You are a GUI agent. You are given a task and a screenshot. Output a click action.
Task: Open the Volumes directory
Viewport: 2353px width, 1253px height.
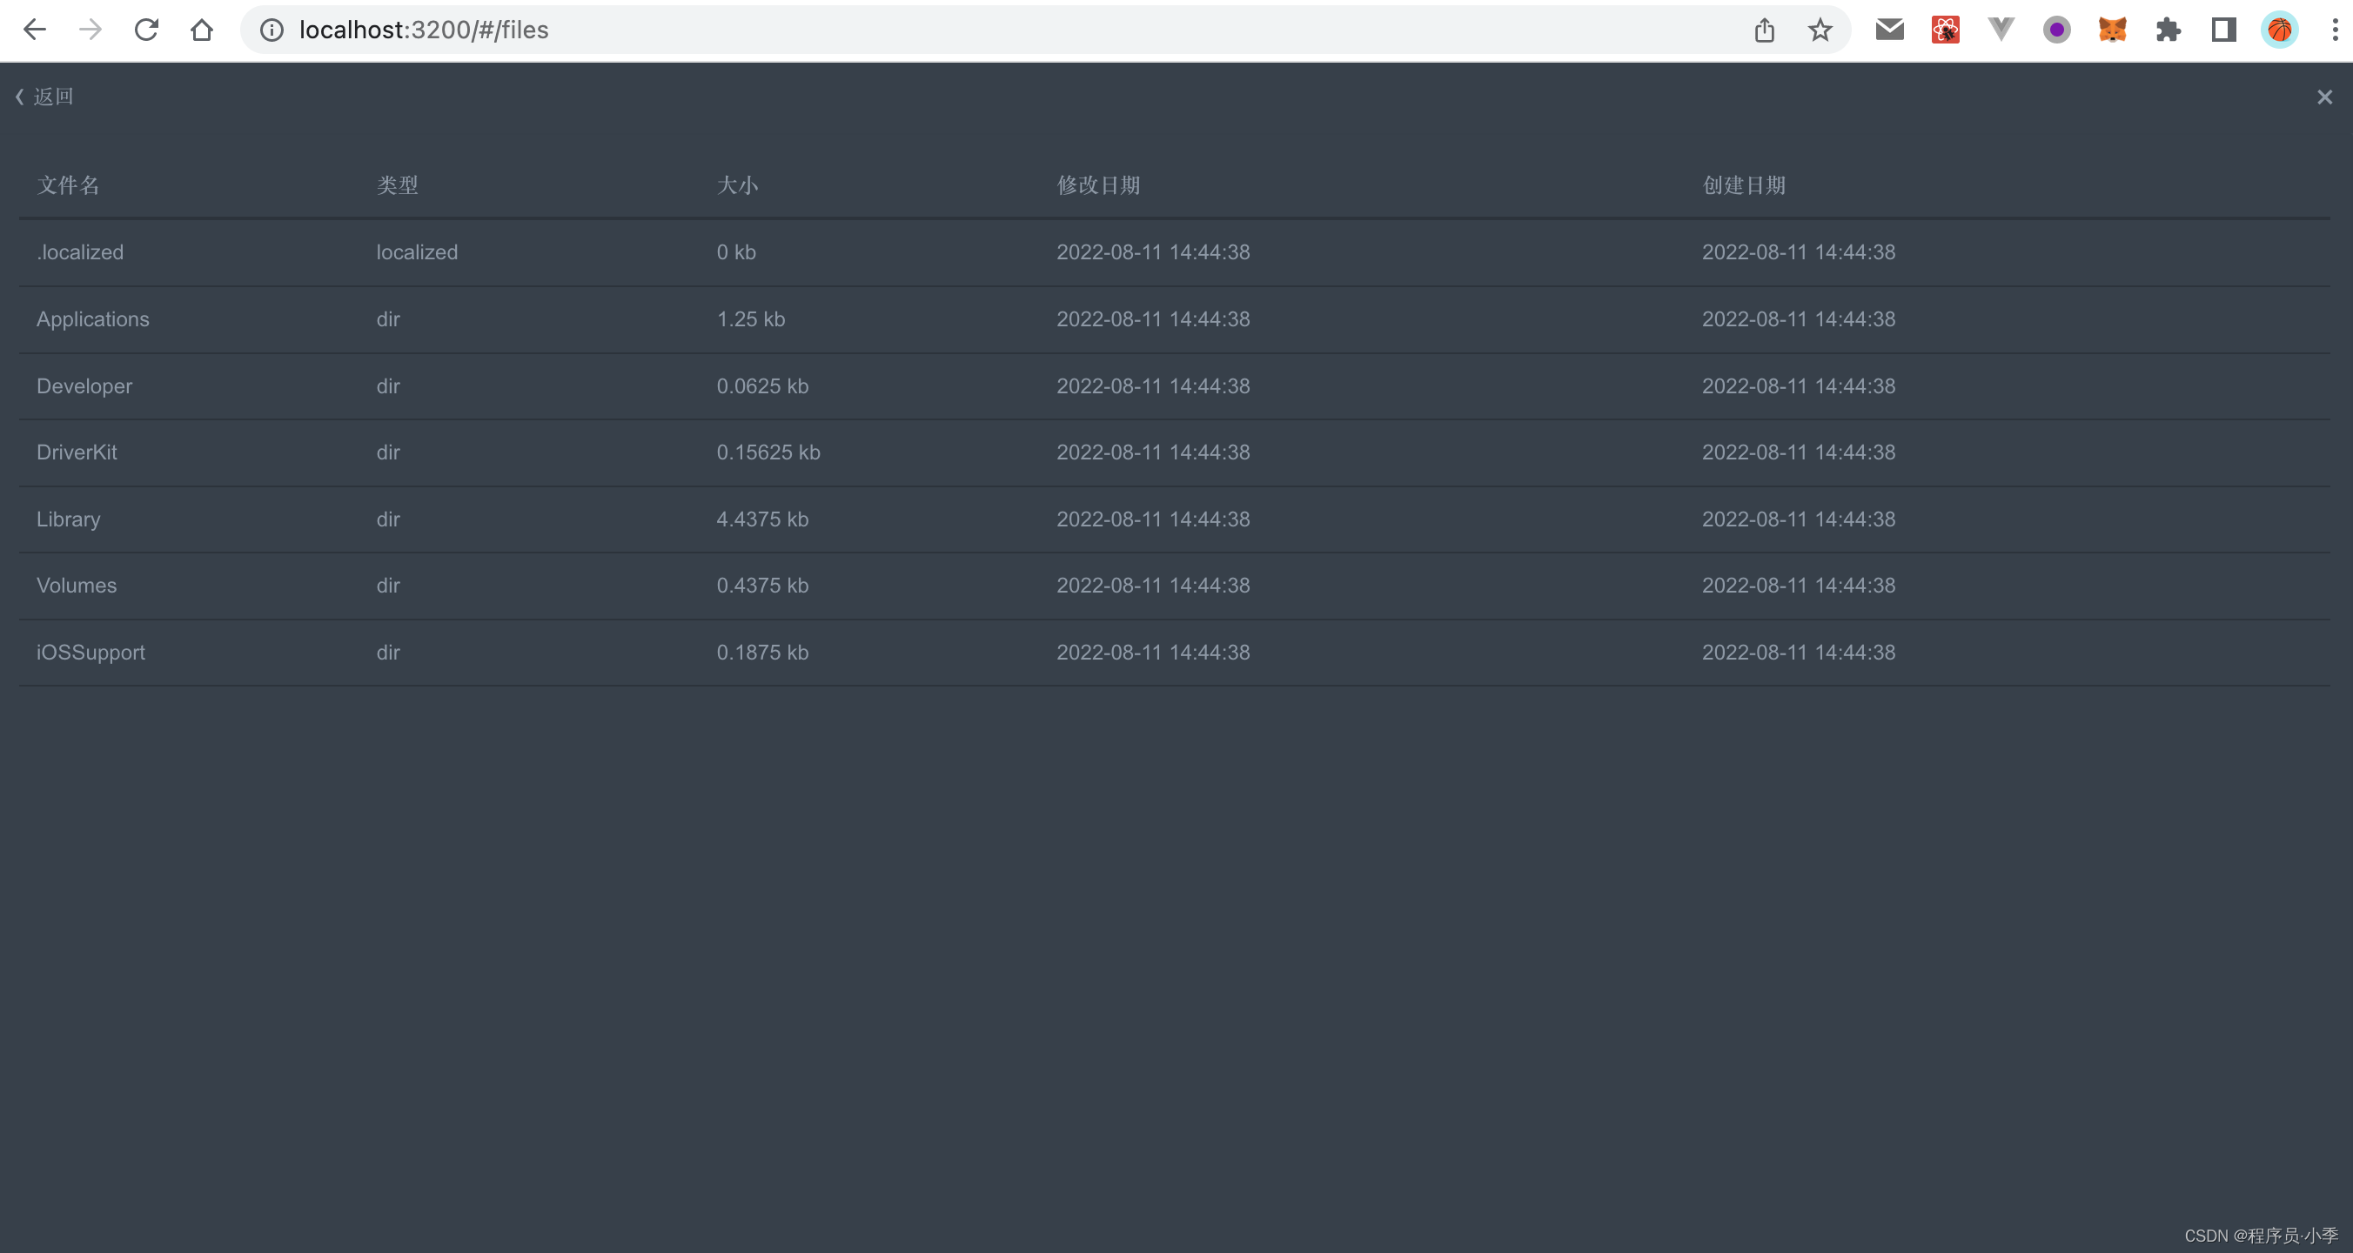(77, 586)
